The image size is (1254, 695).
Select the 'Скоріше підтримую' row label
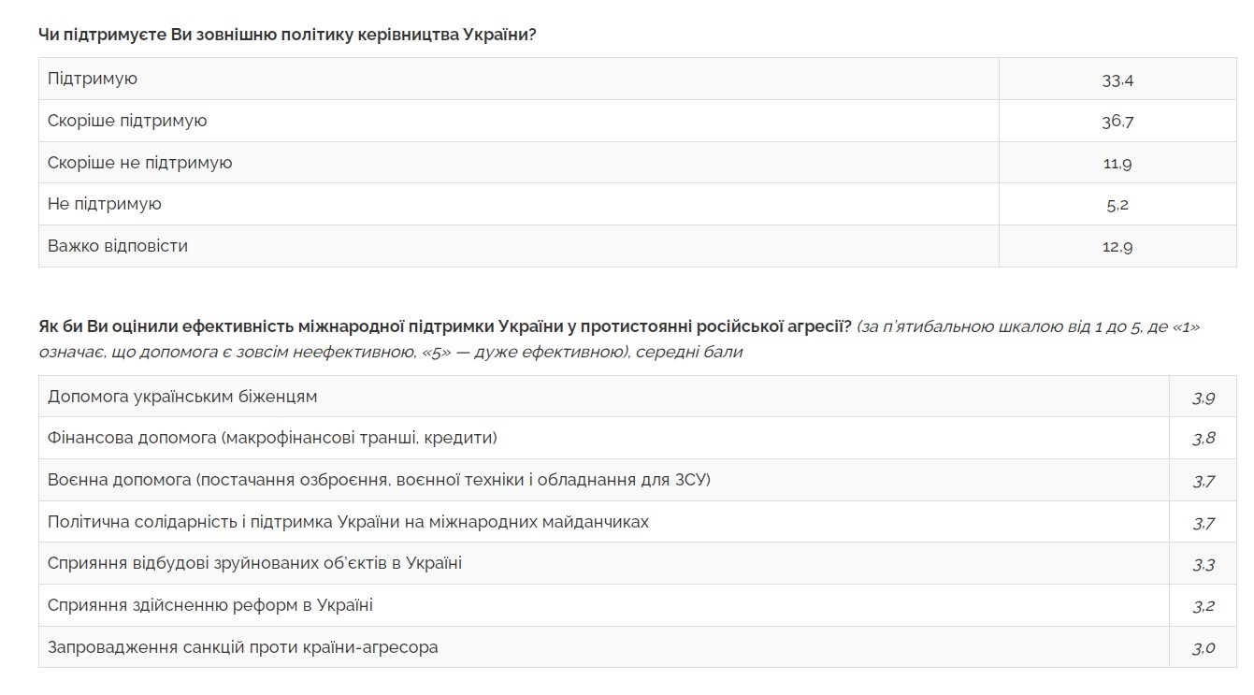pos(127,121)
